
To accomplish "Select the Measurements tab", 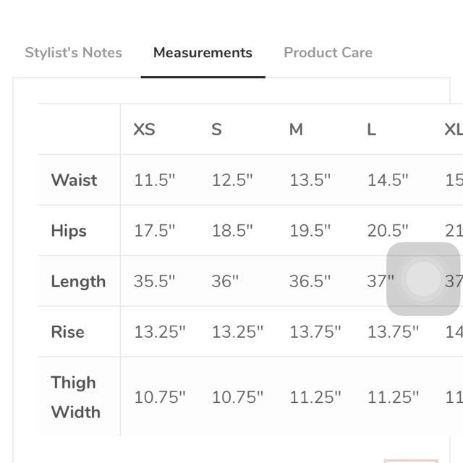I will click(203, 53).
